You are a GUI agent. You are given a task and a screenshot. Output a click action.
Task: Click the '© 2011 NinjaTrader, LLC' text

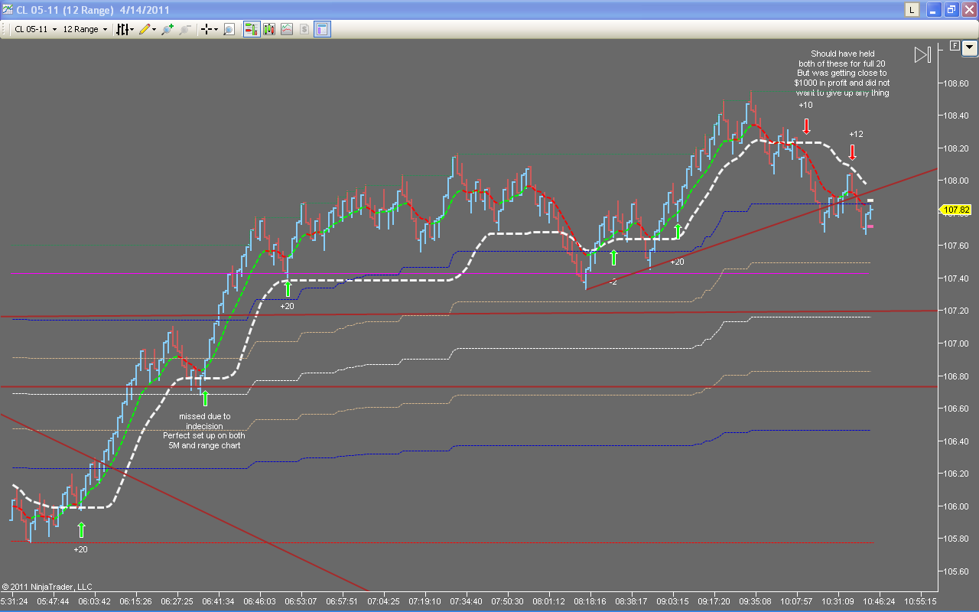click(x=47, y=587)
